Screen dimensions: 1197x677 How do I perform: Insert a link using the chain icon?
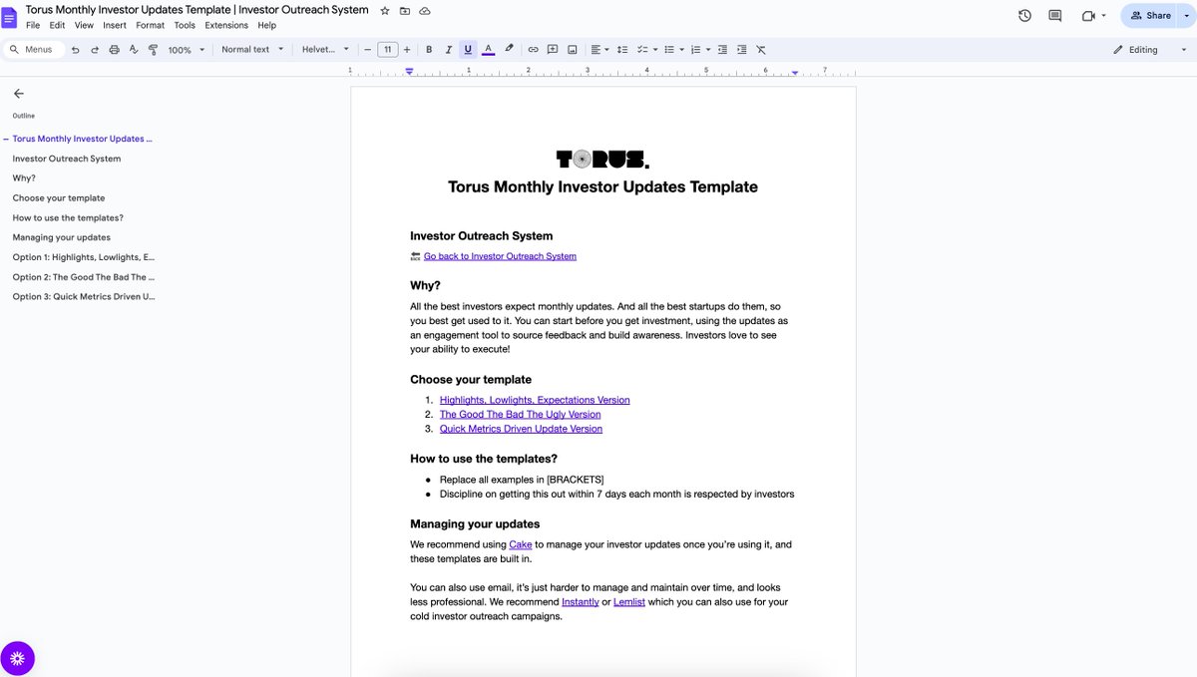click(534, 50)
